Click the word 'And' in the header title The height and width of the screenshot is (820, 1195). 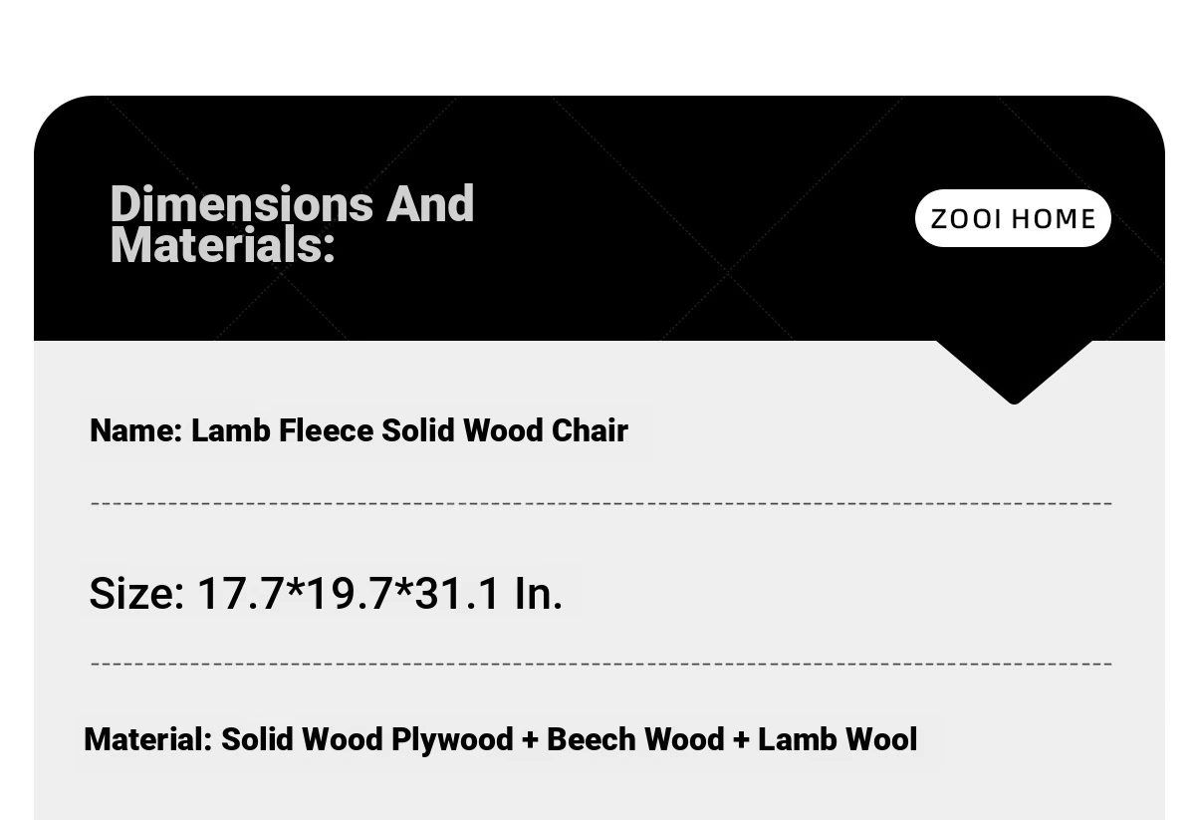tap(430, 203)
